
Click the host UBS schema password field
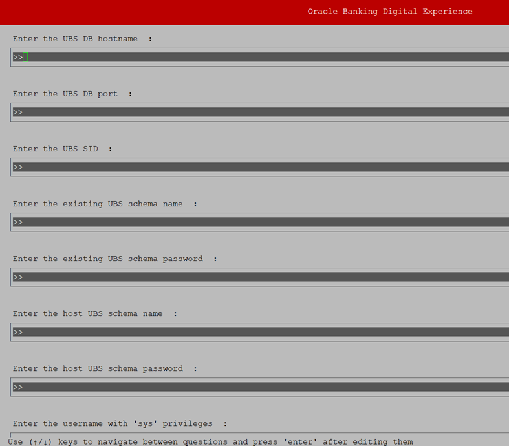click(x=261, y=387)
